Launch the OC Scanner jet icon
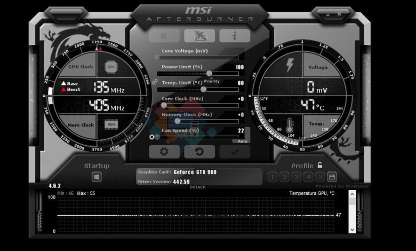Viewport: 416px width, 251px height. click(199, 36)
